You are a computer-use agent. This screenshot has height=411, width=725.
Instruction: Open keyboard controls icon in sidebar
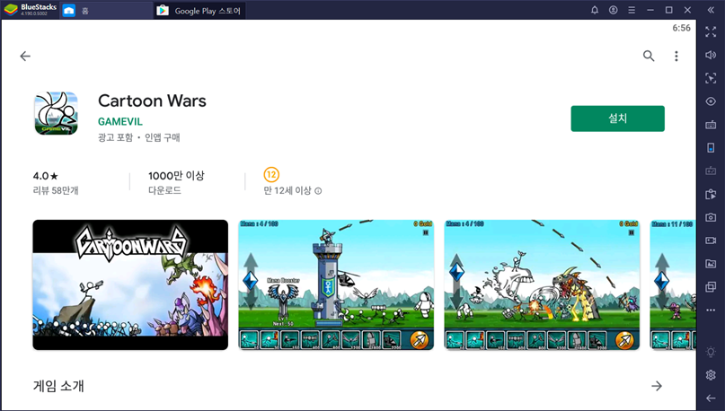711,125
